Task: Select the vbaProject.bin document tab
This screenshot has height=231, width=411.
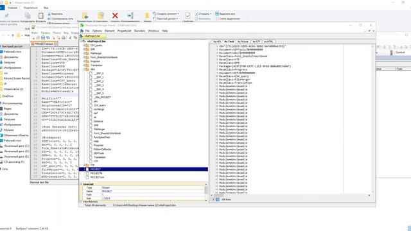Action: tap(92, 36)
